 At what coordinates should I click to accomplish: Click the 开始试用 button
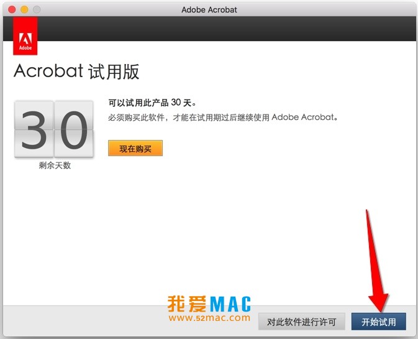point(378,322)
